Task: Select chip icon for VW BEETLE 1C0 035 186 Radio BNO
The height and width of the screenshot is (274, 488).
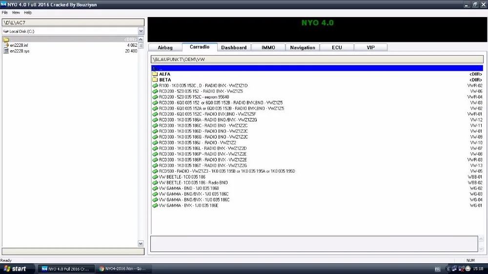Action: coord(155,182)
